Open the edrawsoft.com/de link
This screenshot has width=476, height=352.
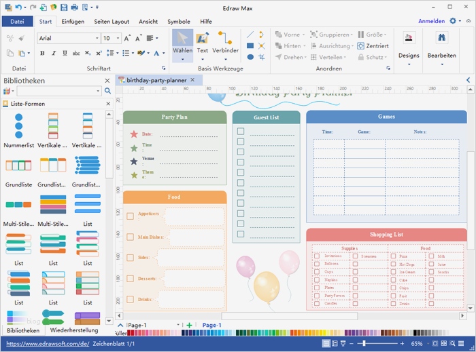click(x=48, y=344)
